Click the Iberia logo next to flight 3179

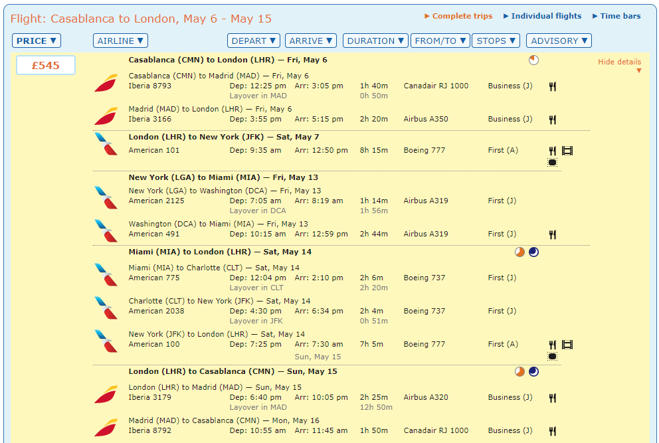point(106,395)
